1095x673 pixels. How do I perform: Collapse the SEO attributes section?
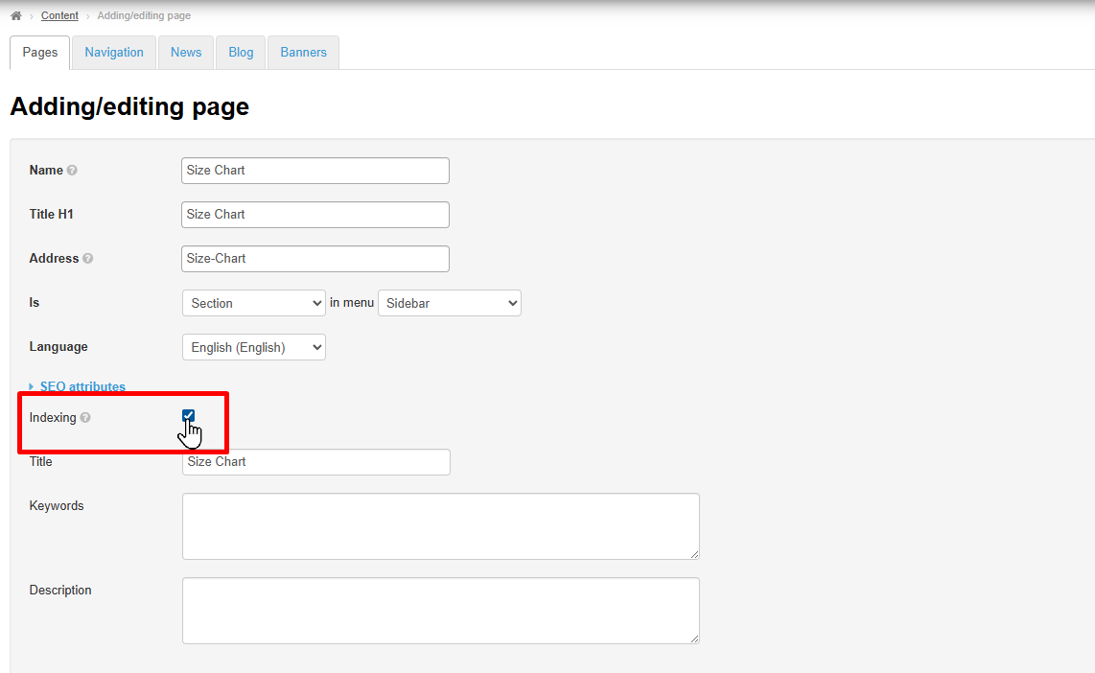point(82,386)
